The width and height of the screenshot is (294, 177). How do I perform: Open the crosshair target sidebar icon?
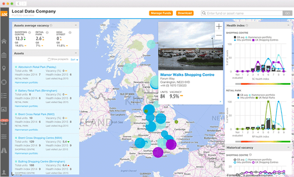[4, 82]
